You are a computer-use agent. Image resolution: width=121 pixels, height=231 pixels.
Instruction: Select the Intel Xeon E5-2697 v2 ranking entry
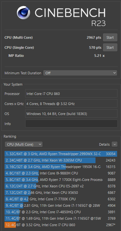[61, 186]
